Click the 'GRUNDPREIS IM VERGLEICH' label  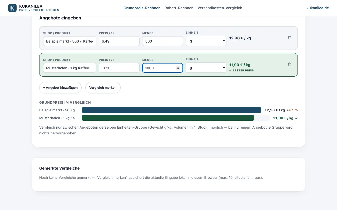pos(65,103)
